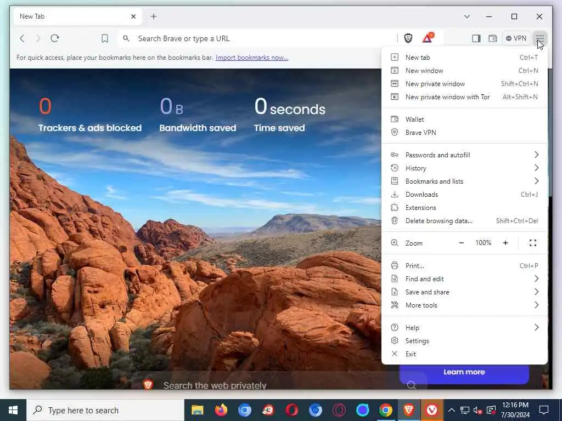Click the VPN button in toolbar
Viewport: 562px width, 421px height.
coord(516,38)
